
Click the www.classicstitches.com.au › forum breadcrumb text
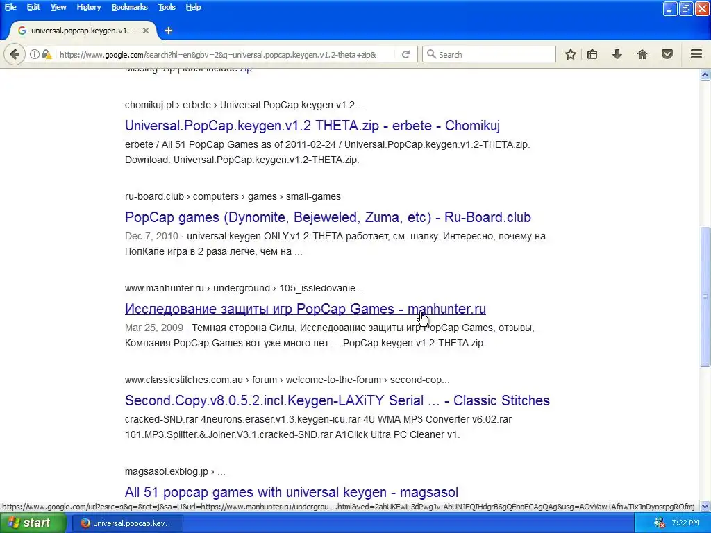287,380
